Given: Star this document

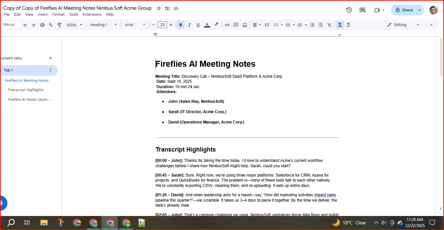Looking at the screenshot, I should pos(159,8).
